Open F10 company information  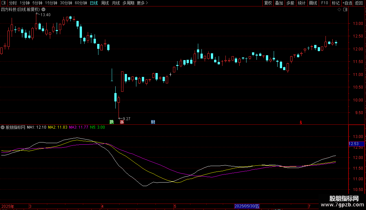click(x=325, y=3)
